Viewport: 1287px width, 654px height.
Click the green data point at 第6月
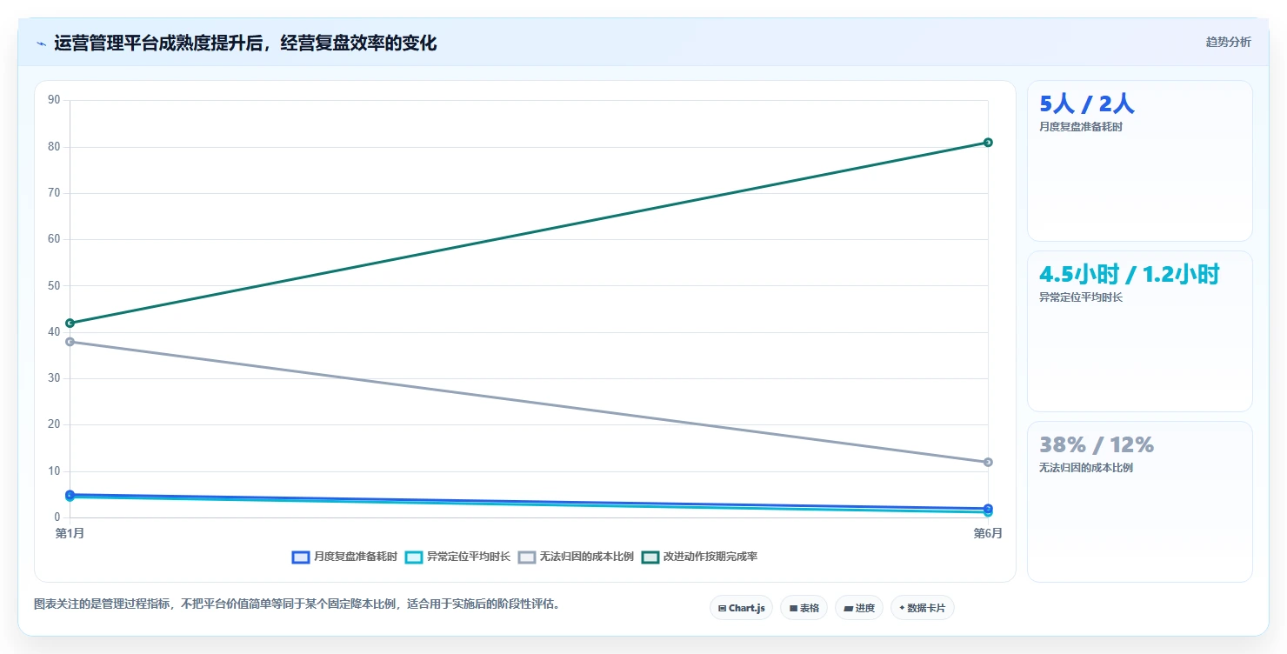(988, 143)
